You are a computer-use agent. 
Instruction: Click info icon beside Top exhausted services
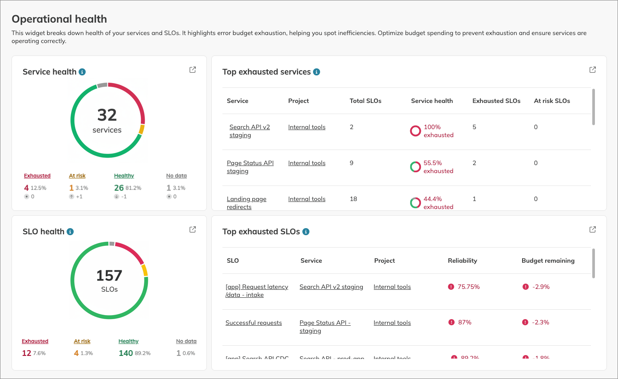(316, 72)
